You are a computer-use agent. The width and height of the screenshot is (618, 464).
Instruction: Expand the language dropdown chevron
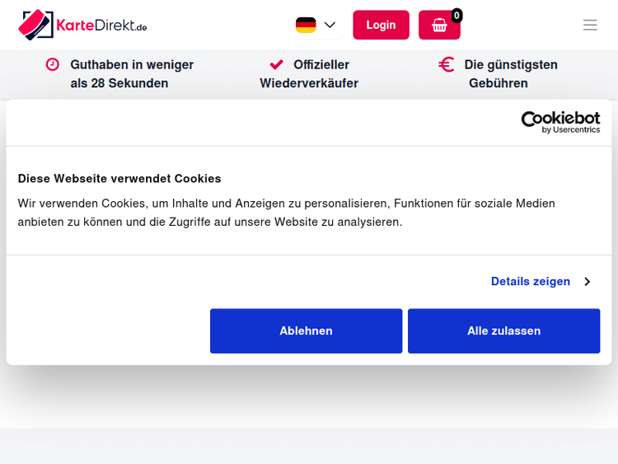click(x=330, y=25)
